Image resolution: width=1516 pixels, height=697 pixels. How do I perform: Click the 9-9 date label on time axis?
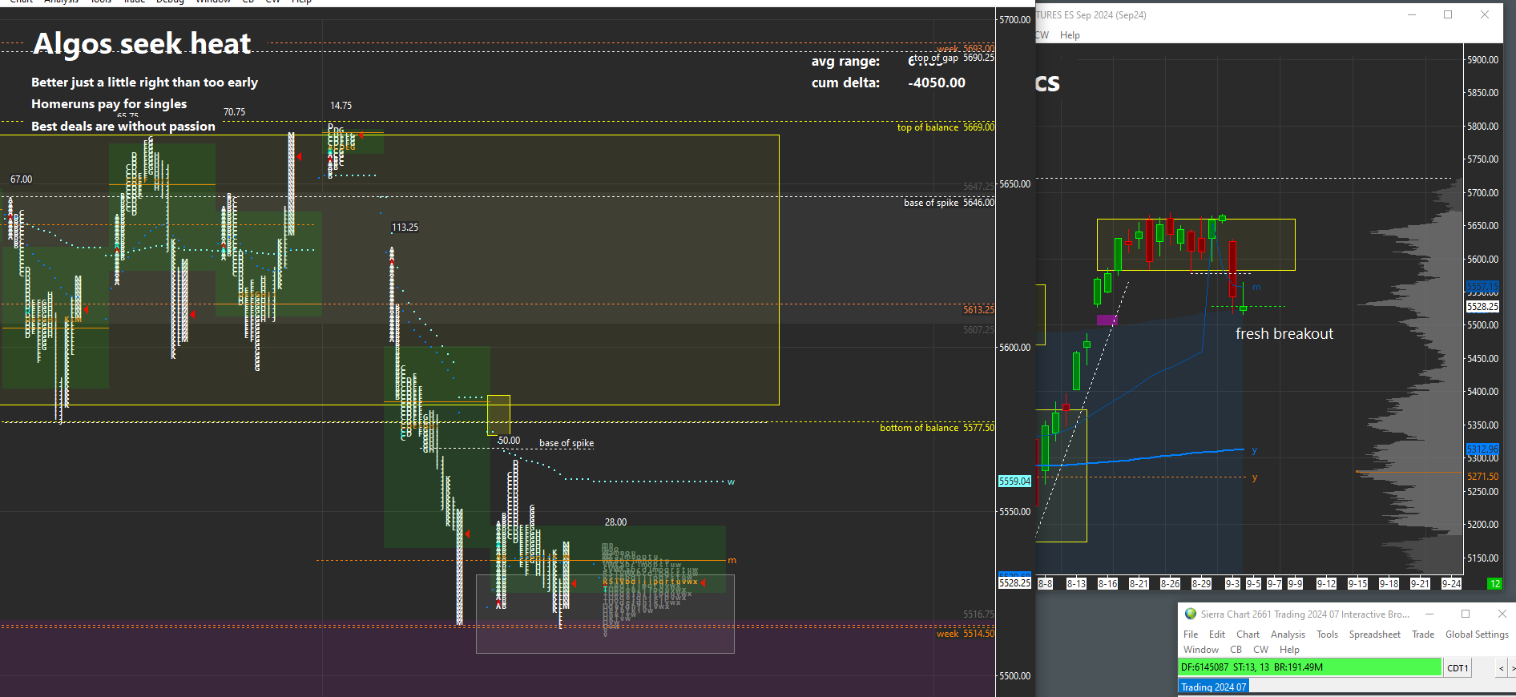click(1295, 583)
